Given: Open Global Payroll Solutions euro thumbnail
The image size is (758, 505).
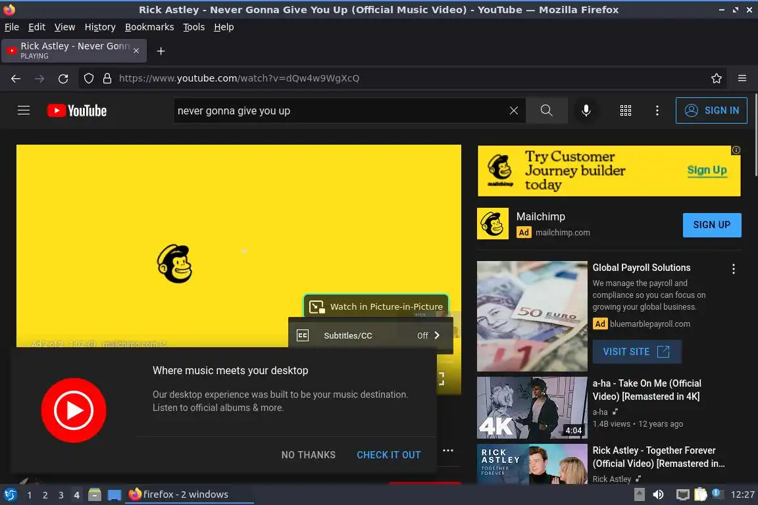Looking at the screenshot, I should pyautogui.click(x=532, y=316).
